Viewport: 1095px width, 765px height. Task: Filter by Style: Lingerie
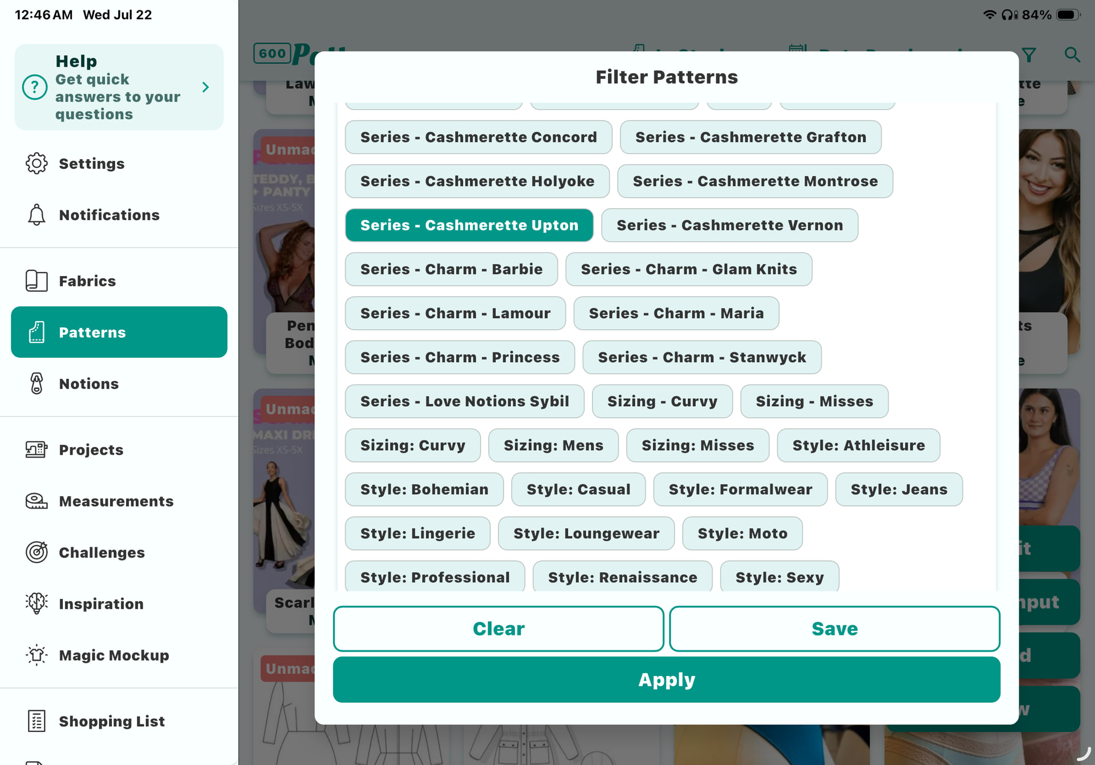(x=418, y=533)
